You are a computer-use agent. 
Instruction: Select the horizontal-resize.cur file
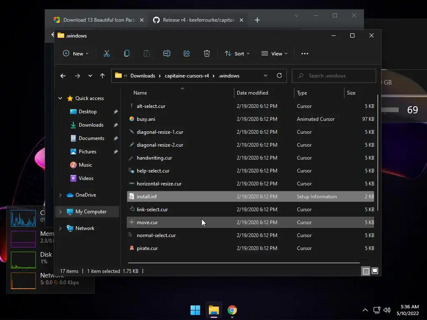[x=250, y=184]
